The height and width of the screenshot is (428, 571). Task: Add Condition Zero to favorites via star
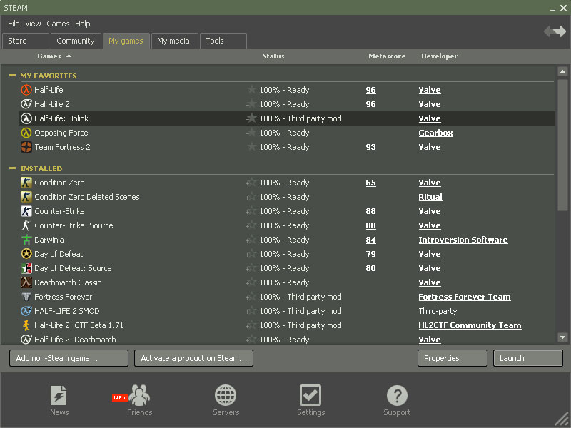251,183
